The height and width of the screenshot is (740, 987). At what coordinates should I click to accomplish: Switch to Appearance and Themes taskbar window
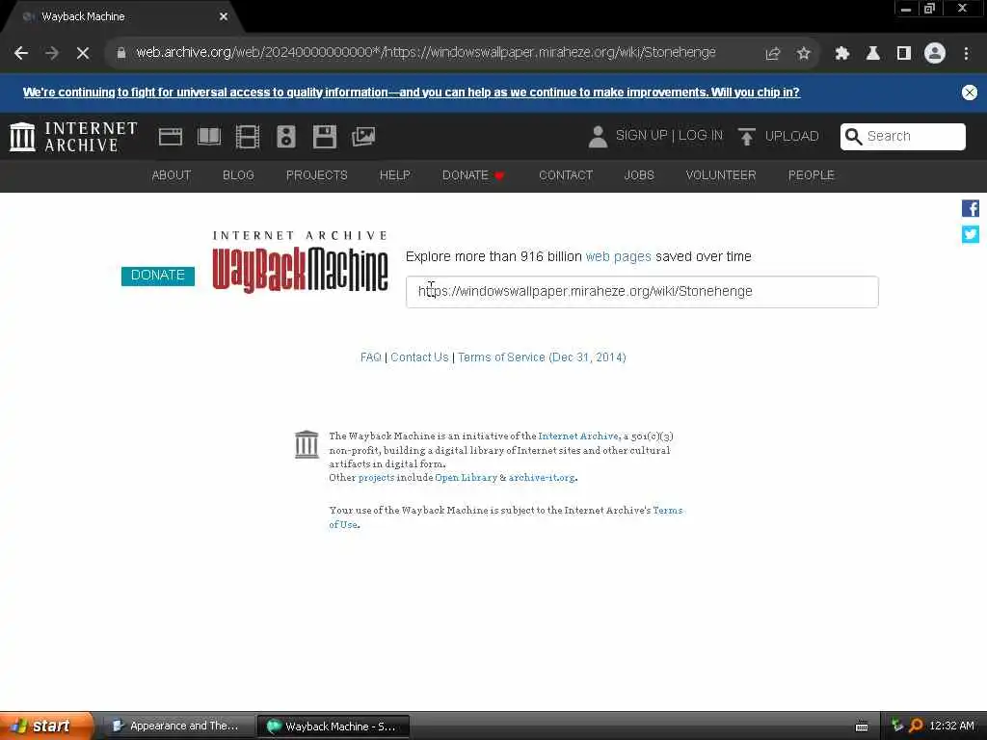point(177,727)
